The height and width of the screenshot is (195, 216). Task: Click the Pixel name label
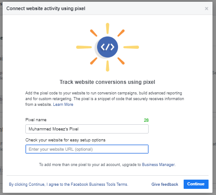[36, 120]
